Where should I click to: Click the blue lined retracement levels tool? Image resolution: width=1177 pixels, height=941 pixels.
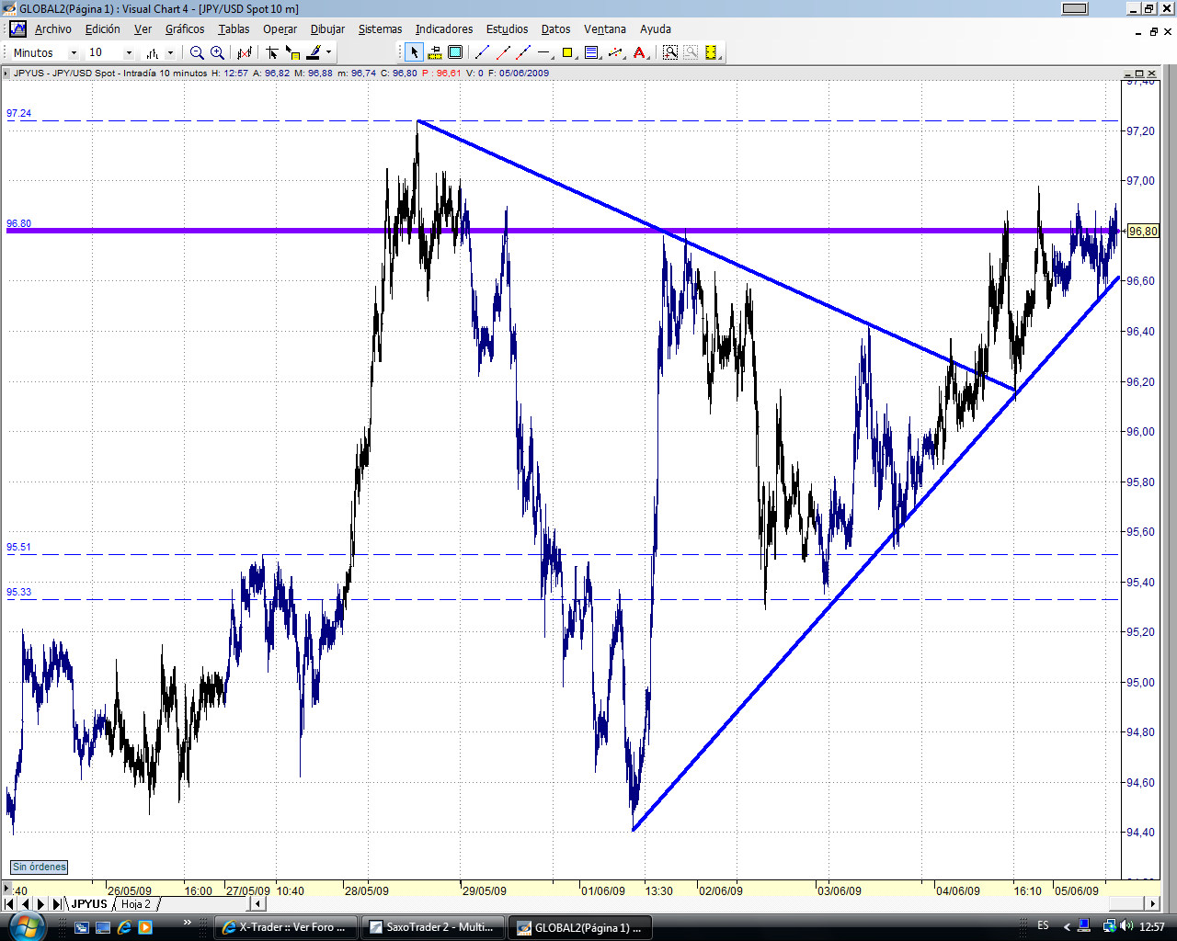(x=591, y=53)
